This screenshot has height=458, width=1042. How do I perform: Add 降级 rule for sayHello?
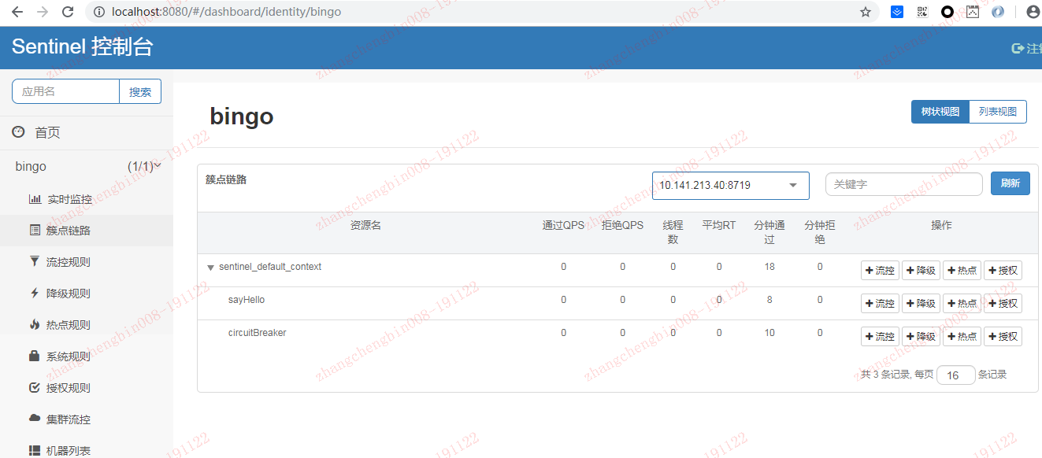[921, 304]
